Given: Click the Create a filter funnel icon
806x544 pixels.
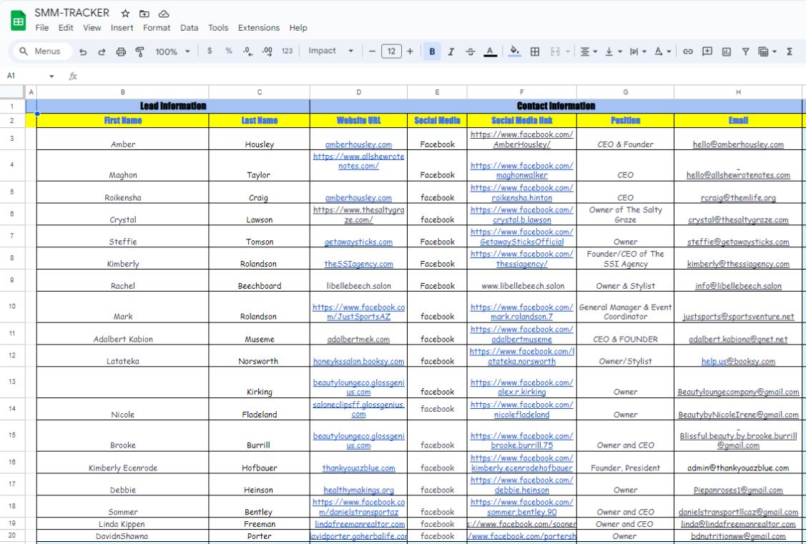Looking at the screenshot, I should coord(745,51).
